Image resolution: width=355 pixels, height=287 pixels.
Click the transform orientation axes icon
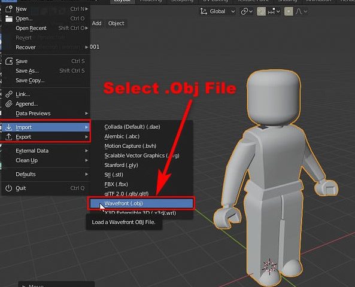click(x=204, y=11)
